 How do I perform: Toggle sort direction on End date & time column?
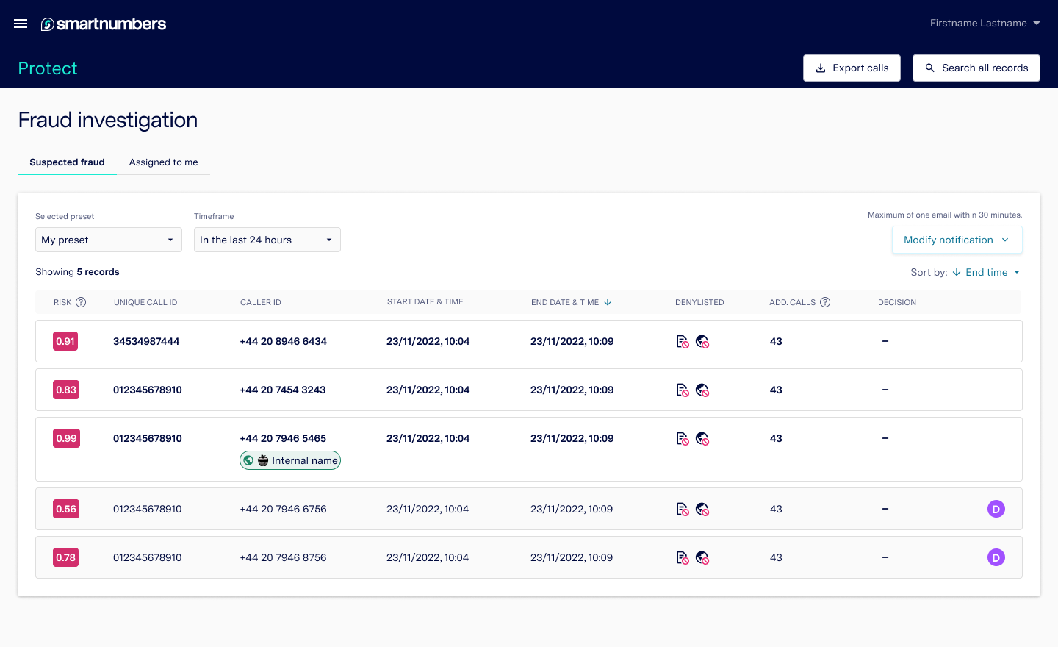608,301
